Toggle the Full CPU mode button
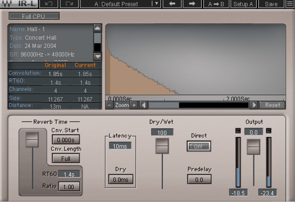Screen dimensions: 295x202 34,16
